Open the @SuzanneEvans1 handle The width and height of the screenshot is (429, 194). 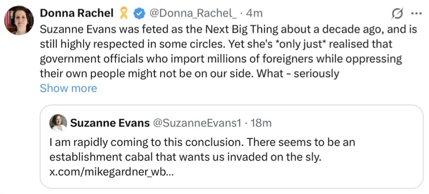point(197,124)
